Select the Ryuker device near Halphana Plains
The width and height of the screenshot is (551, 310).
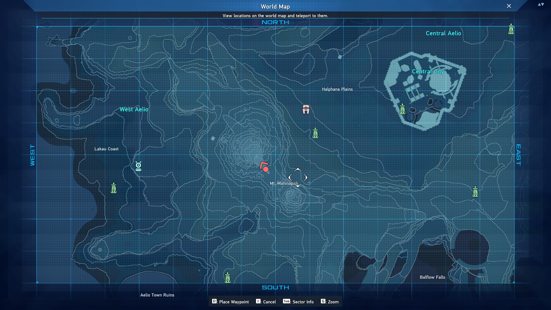[315, 133]
